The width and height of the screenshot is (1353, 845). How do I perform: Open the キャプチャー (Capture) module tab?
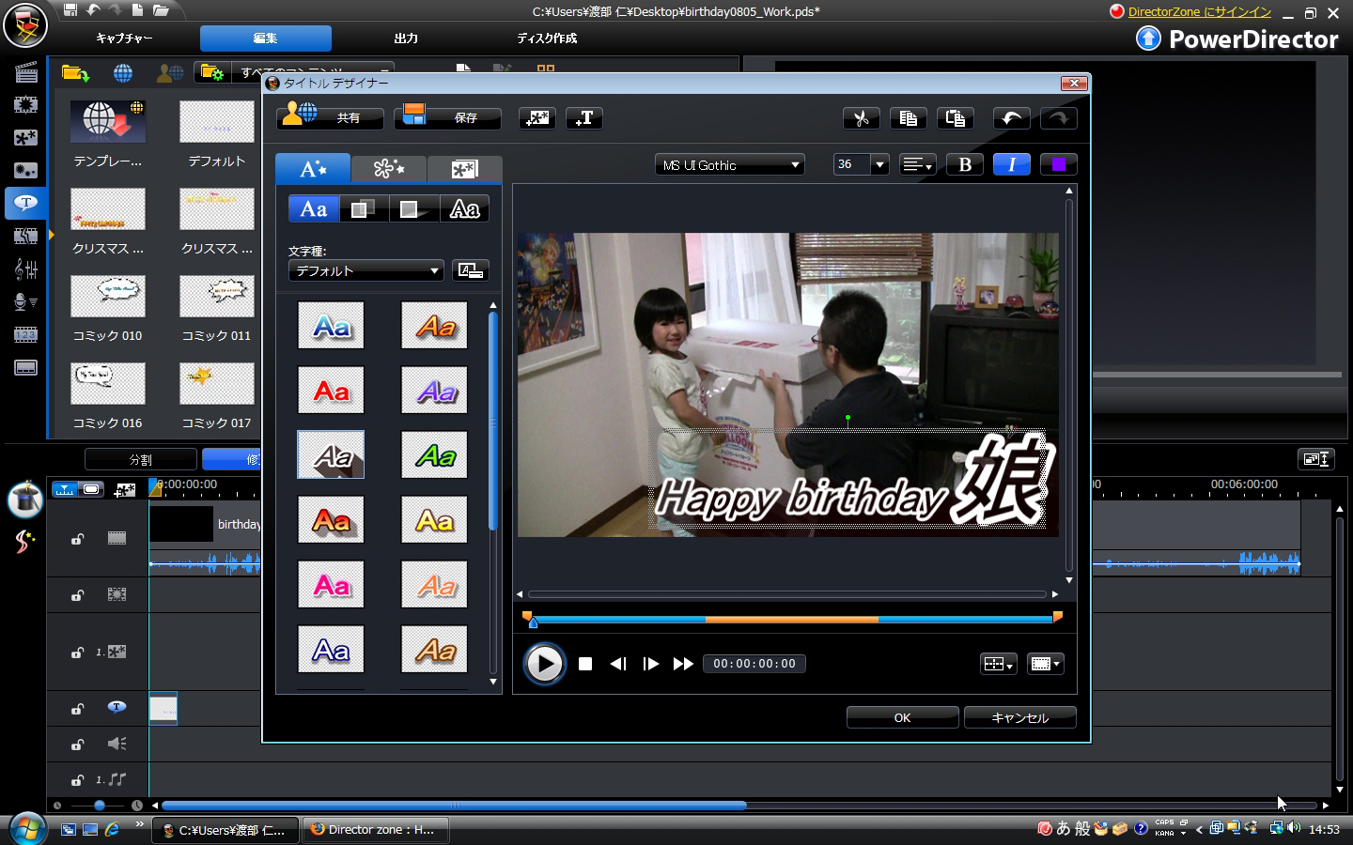tap(124, 38)
